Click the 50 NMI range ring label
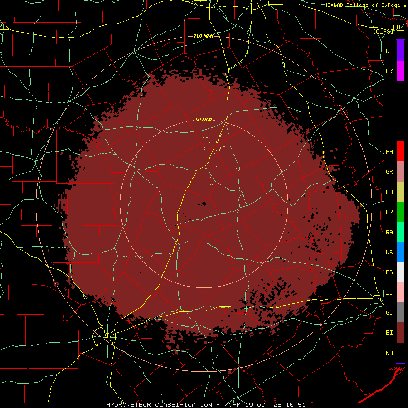 click(x=204, y=120)
